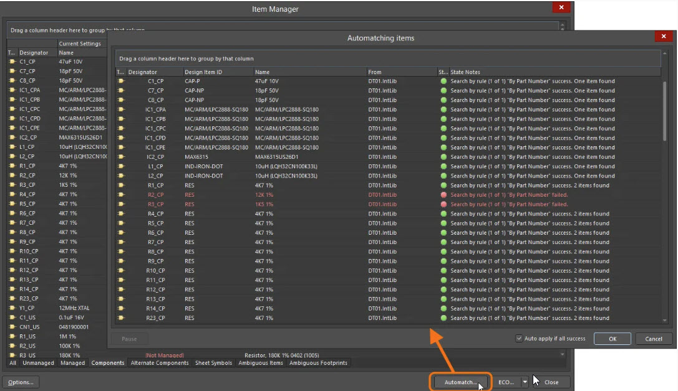678x391 pixels.
Task: Sort by Name column in Automatching items
Action: pos(309,72)
